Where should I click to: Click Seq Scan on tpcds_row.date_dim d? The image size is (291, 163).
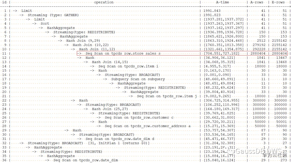[x=120, y=139]
